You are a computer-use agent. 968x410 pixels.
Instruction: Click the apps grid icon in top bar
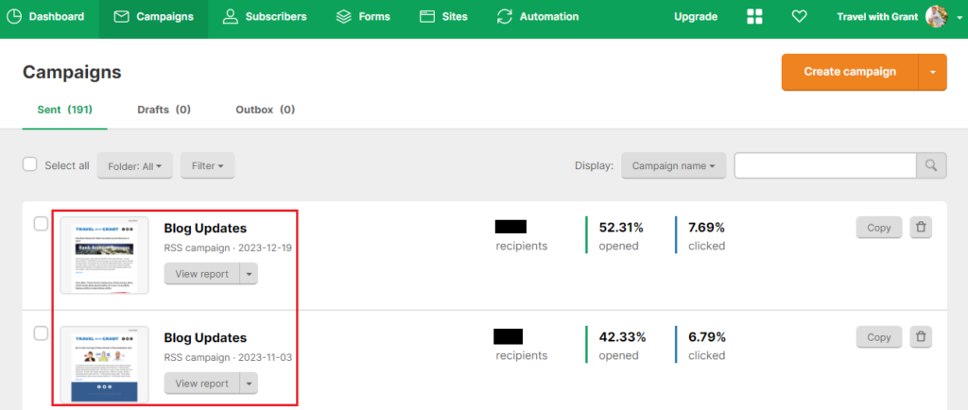(754, 16)
